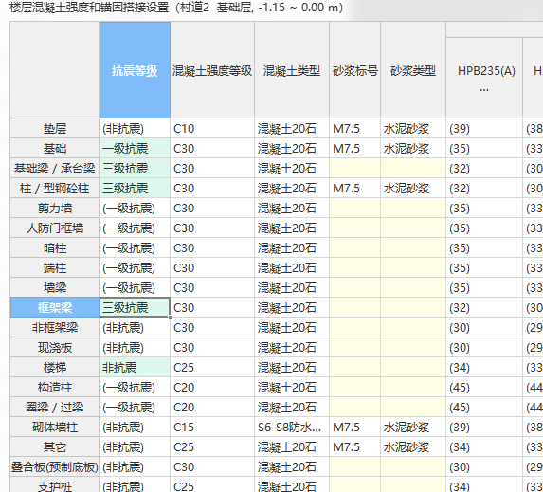
Task: Select the 端柱 row header
Action: [x=55, y=268]
